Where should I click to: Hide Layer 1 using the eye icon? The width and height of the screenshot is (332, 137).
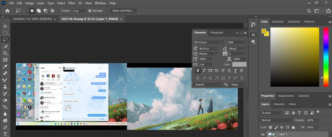[263, 134]
